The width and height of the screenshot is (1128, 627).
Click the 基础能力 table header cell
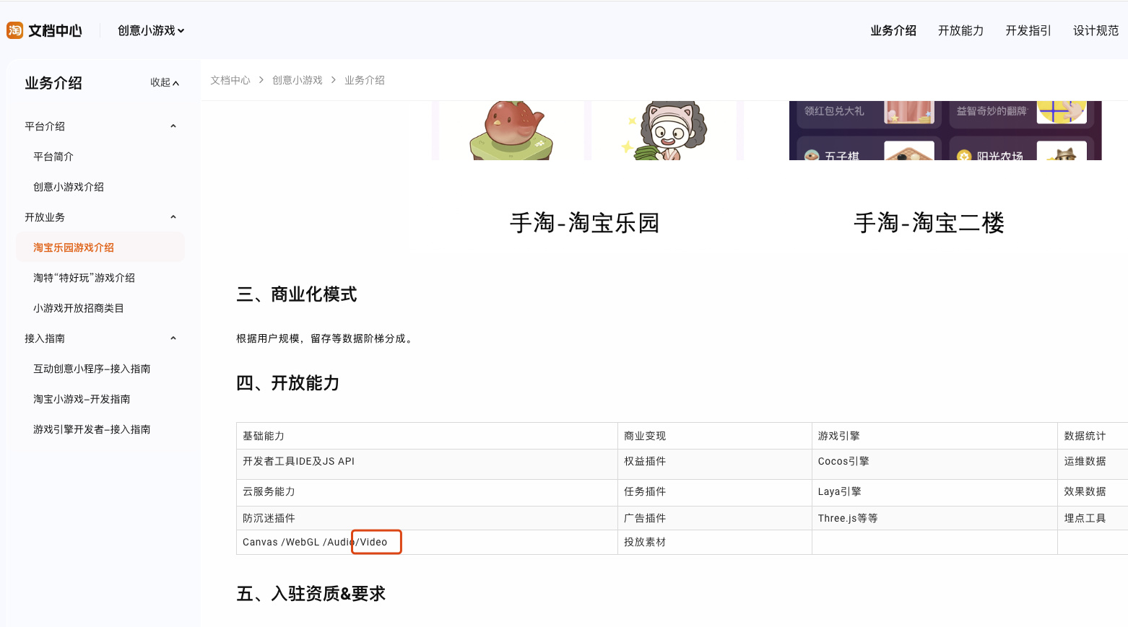pyautogui.click(x=427, y=436)
